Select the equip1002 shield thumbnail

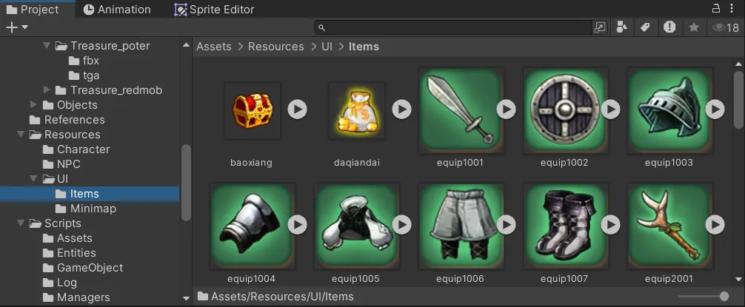pos(564,109)
